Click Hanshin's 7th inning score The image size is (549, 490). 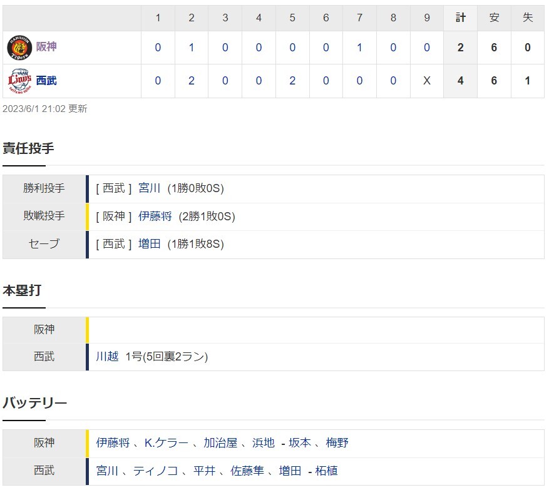tap(359, 48)
